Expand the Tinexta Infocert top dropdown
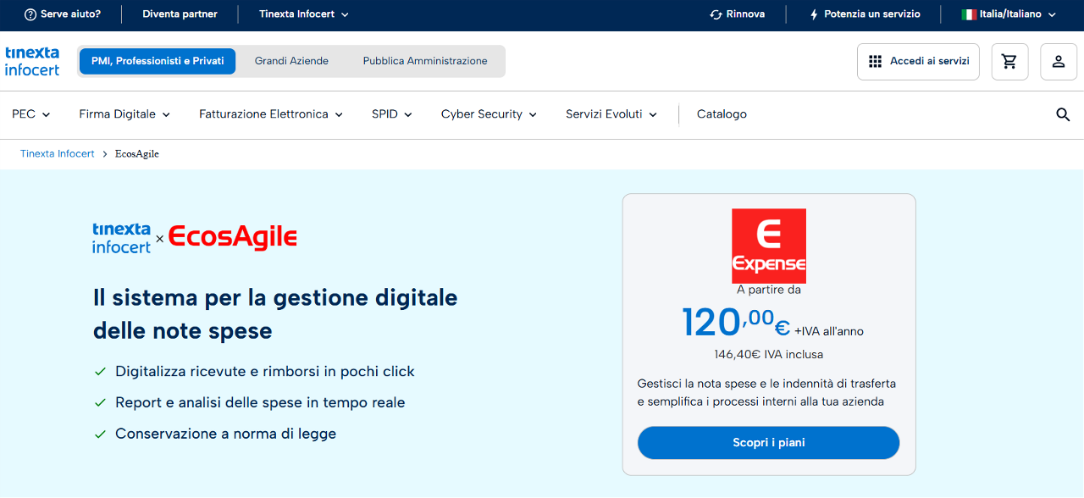The width and height of the screenshot is (1084, 498). click(303, 14)
